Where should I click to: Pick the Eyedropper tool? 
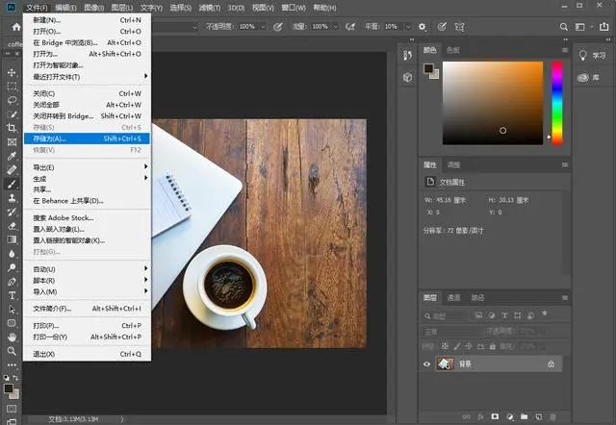(12, 155)
